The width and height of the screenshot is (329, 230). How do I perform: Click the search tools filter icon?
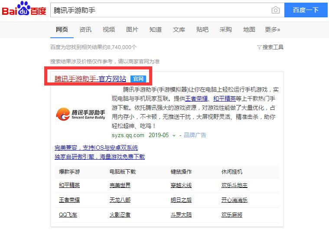point(259,47)
